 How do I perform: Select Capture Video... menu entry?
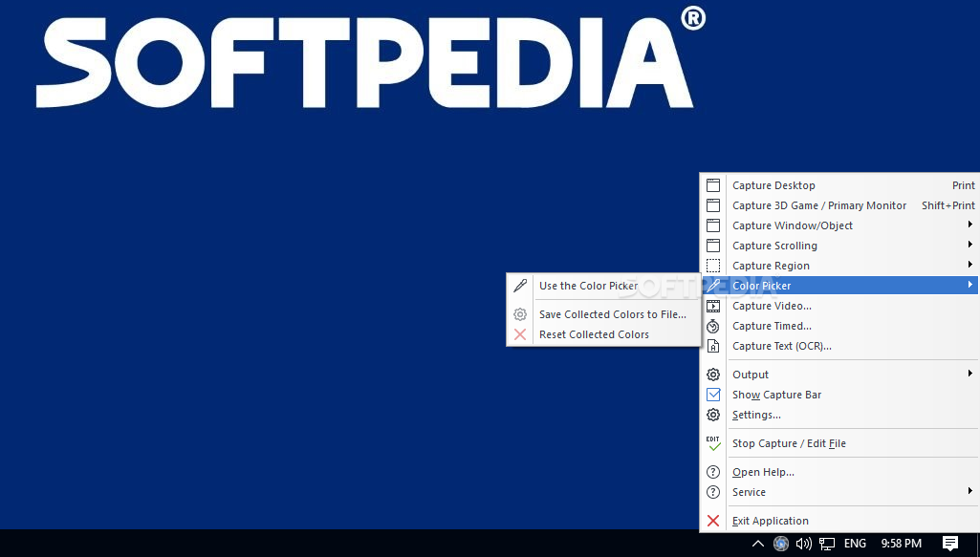(x=840, y=306)
